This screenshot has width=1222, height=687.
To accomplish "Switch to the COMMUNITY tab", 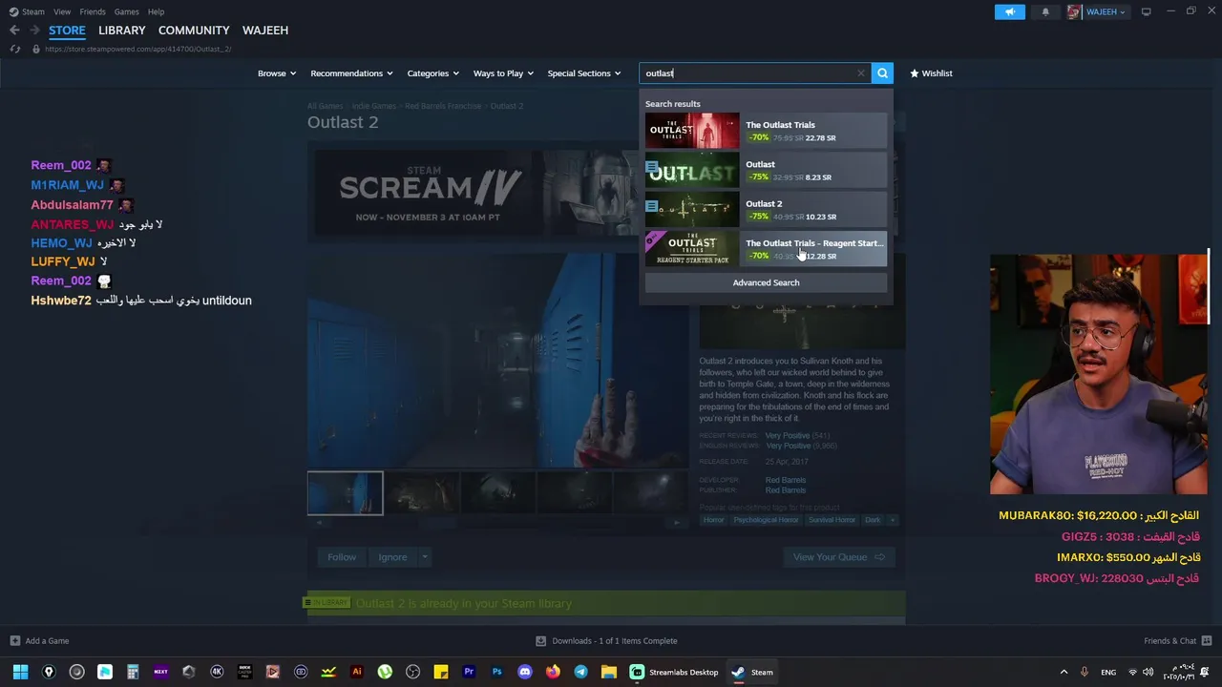I will coord(194,31).
